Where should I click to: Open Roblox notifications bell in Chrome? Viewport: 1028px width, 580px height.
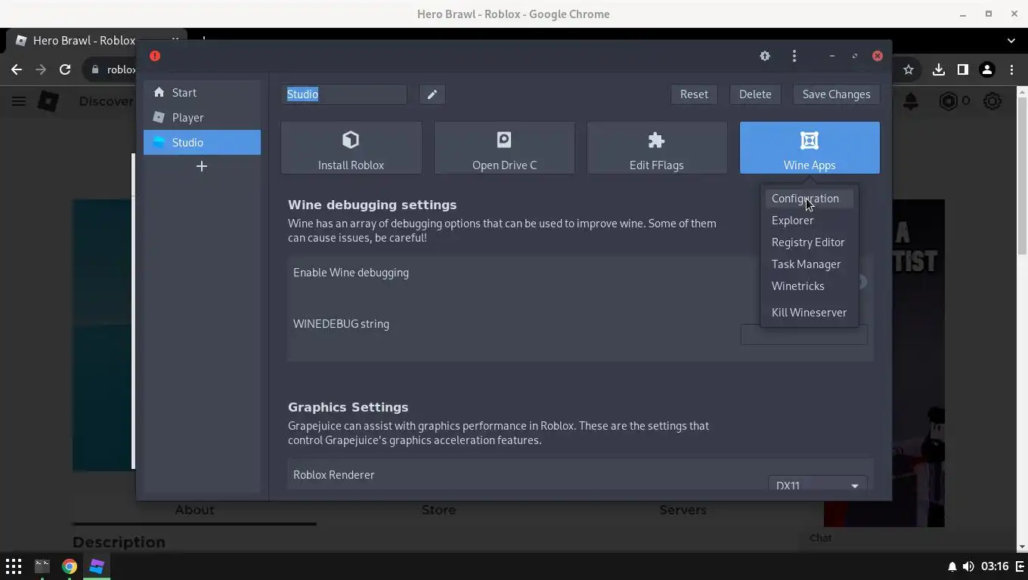(910, 101)
